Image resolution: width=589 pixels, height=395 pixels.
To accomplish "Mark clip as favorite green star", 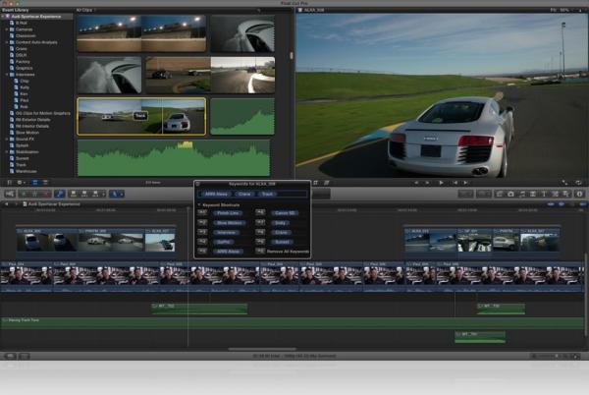I will pyautogui.click(x=24, y=194).
